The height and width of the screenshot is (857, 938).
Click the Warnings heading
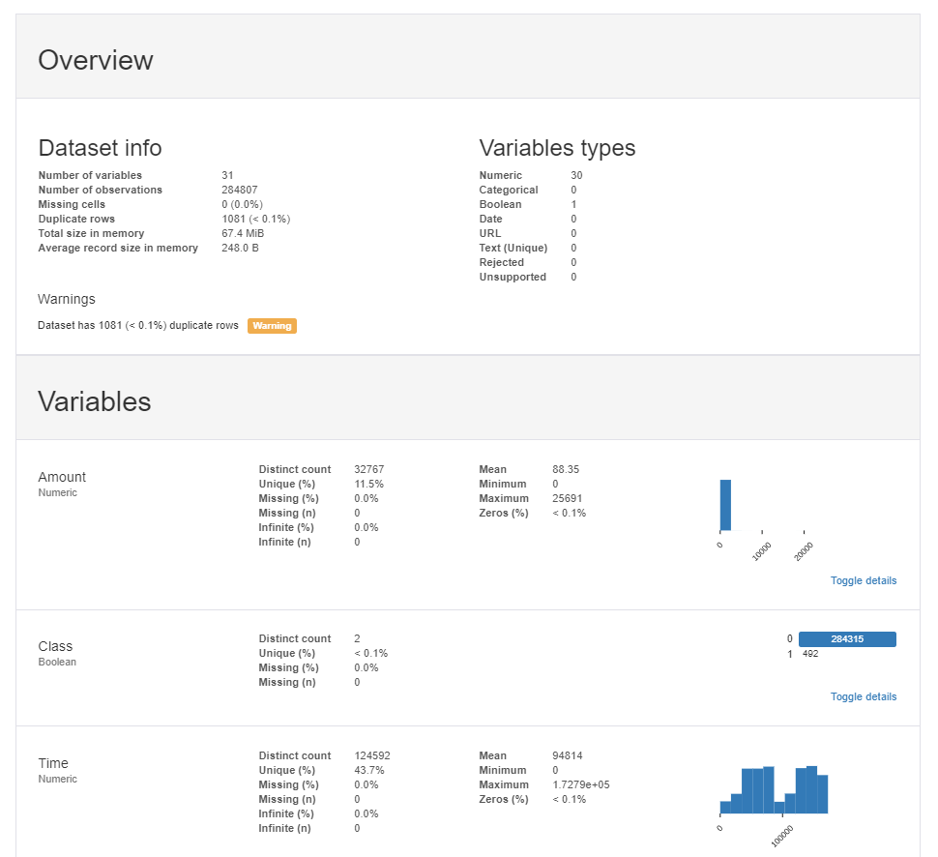67,299
